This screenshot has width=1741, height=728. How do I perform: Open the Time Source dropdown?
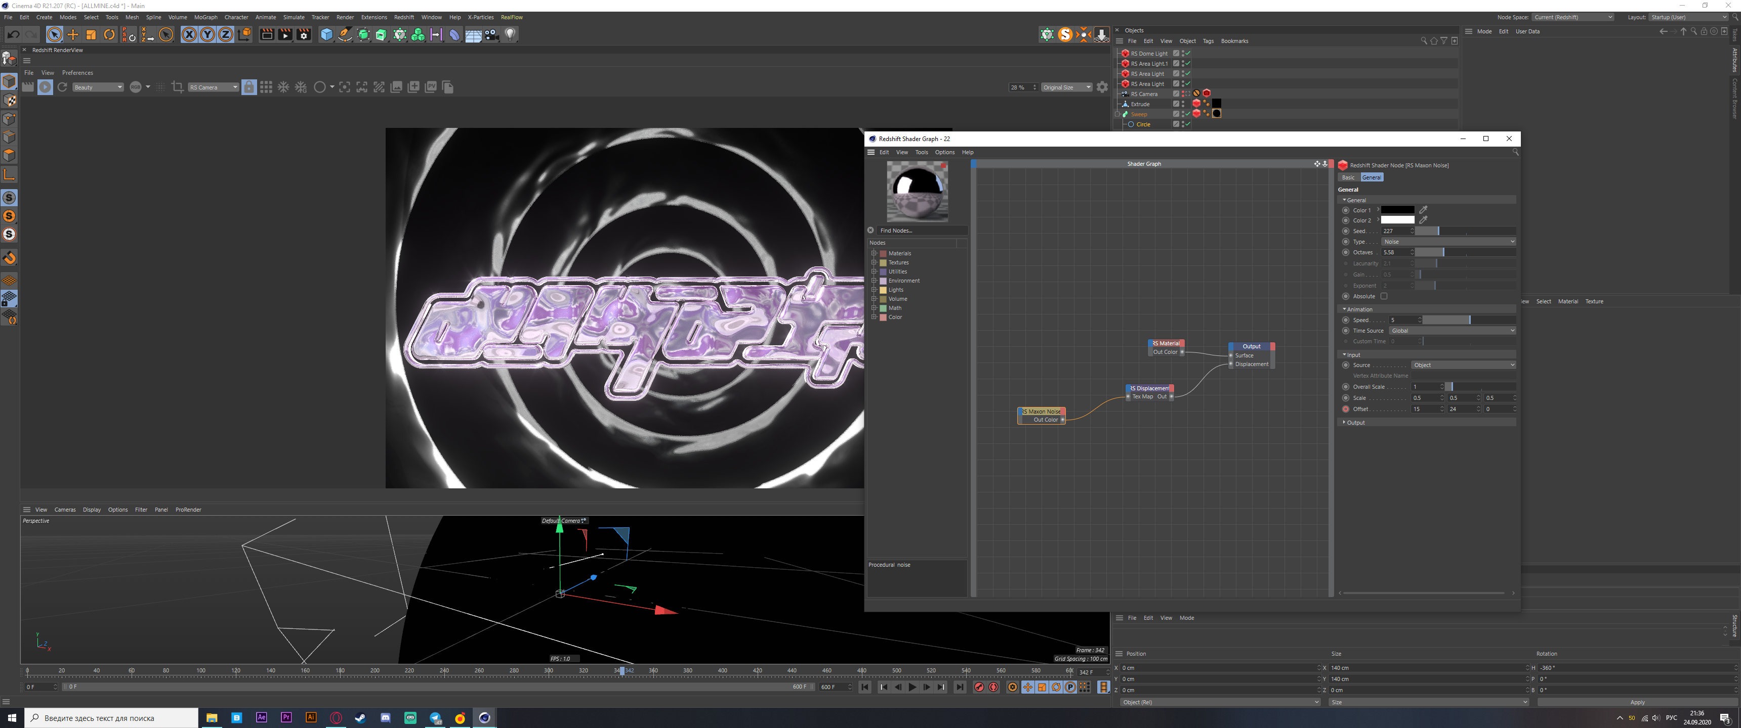click(x=1452, y=331)
